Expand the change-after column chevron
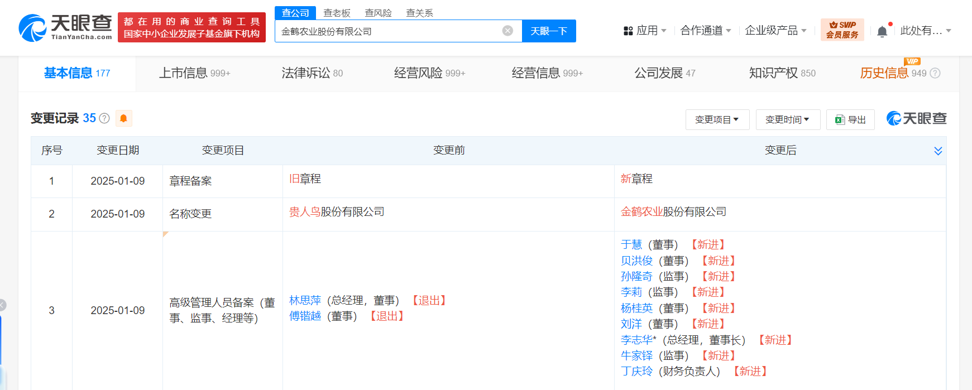 coord(938,151)
